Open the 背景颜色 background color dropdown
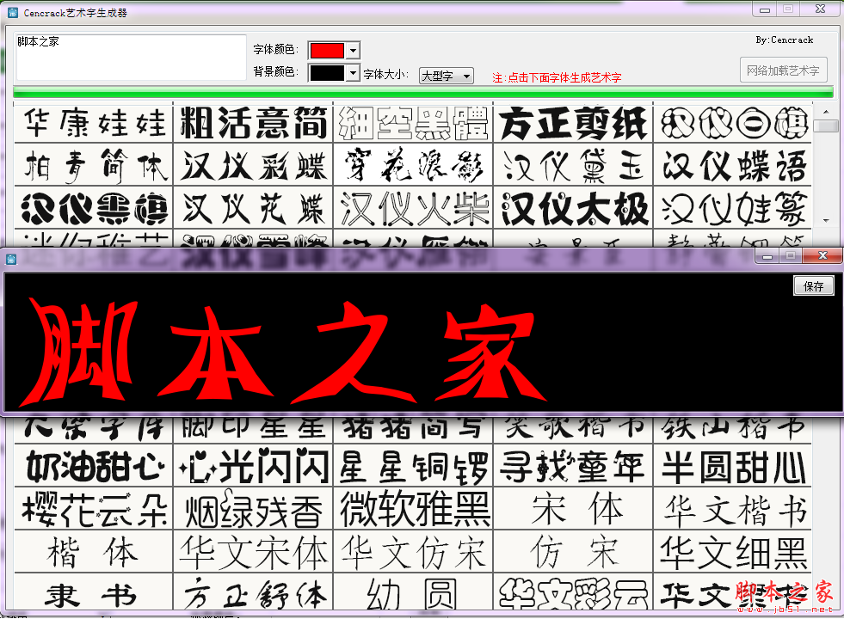Screen dimensions: 844x619 352,72
